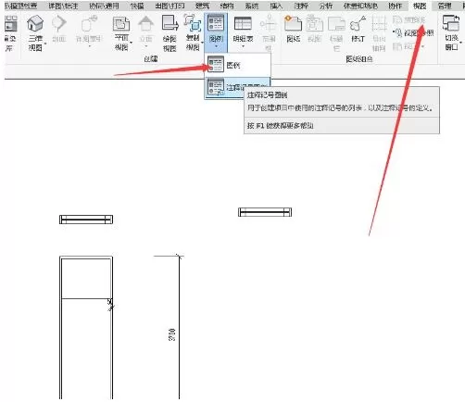Viewport: 465px width, 402px height.
Task: Switch to the 出图\打印 ribbon tab
Action: (x=170, y=6)
